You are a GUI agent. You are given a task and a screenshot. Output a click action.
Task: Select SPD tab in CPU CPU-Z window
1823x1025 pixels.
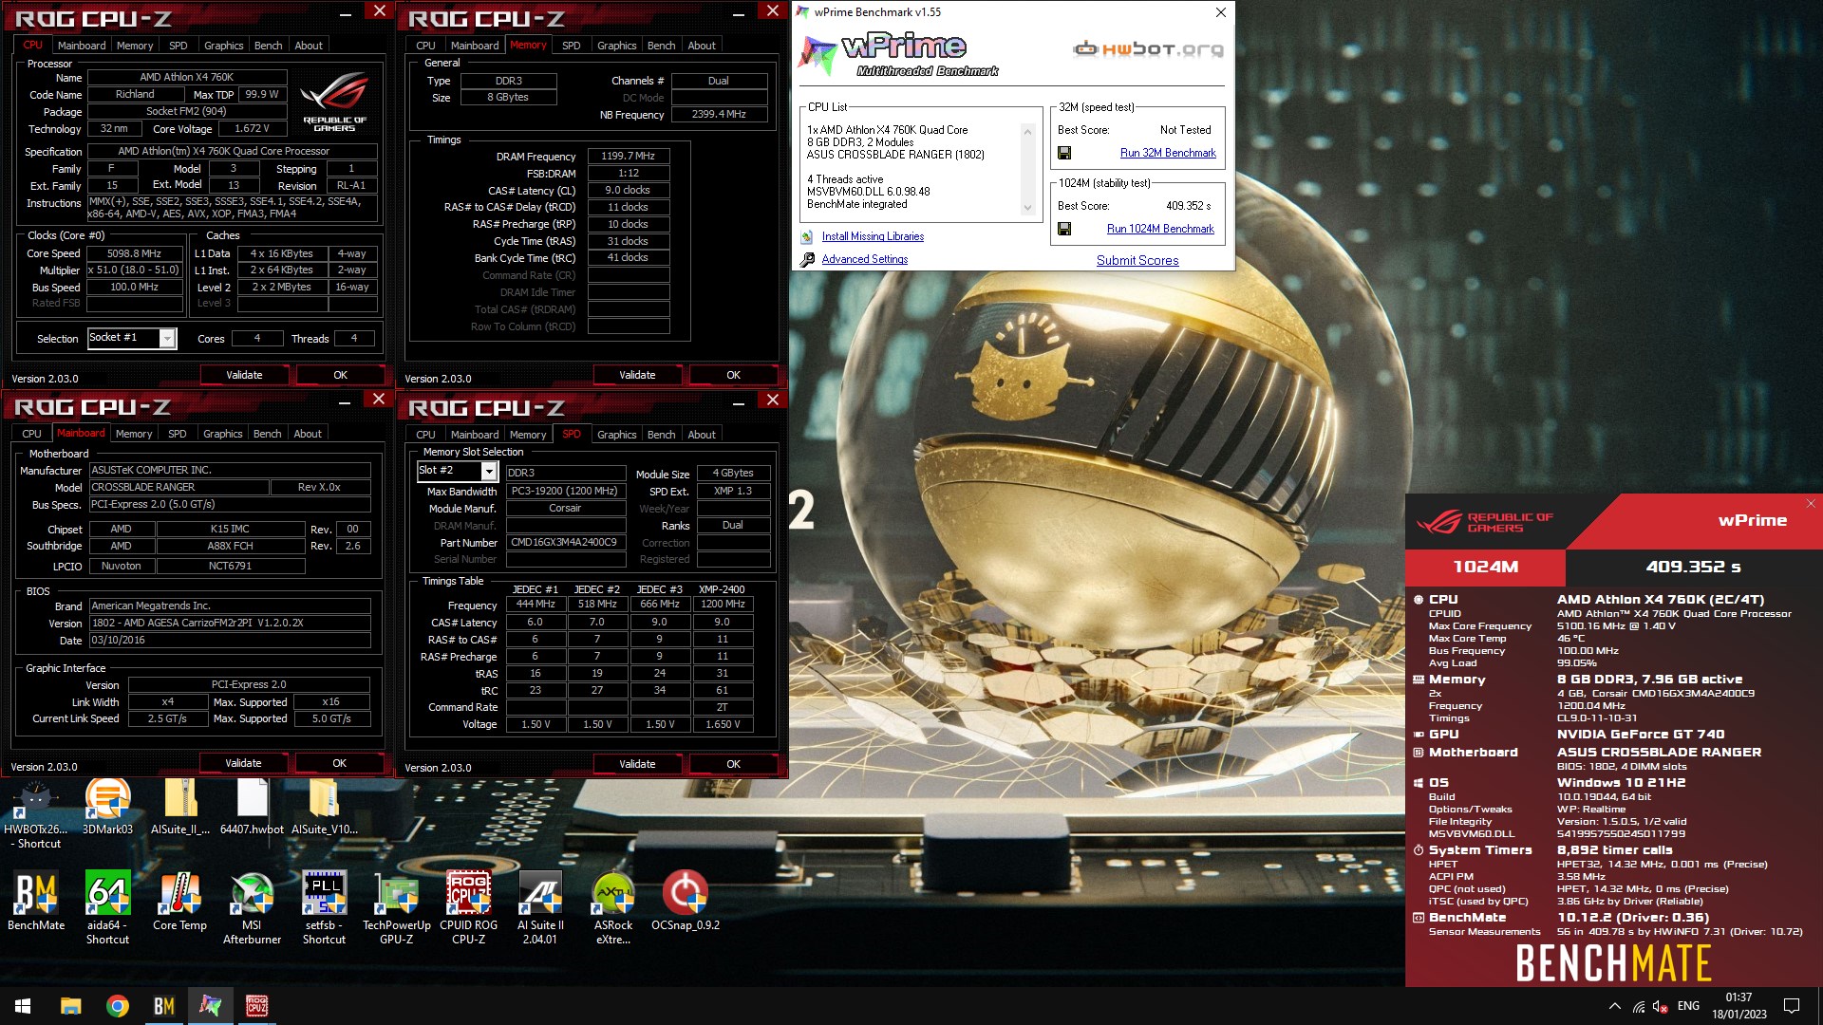point(179,46)
